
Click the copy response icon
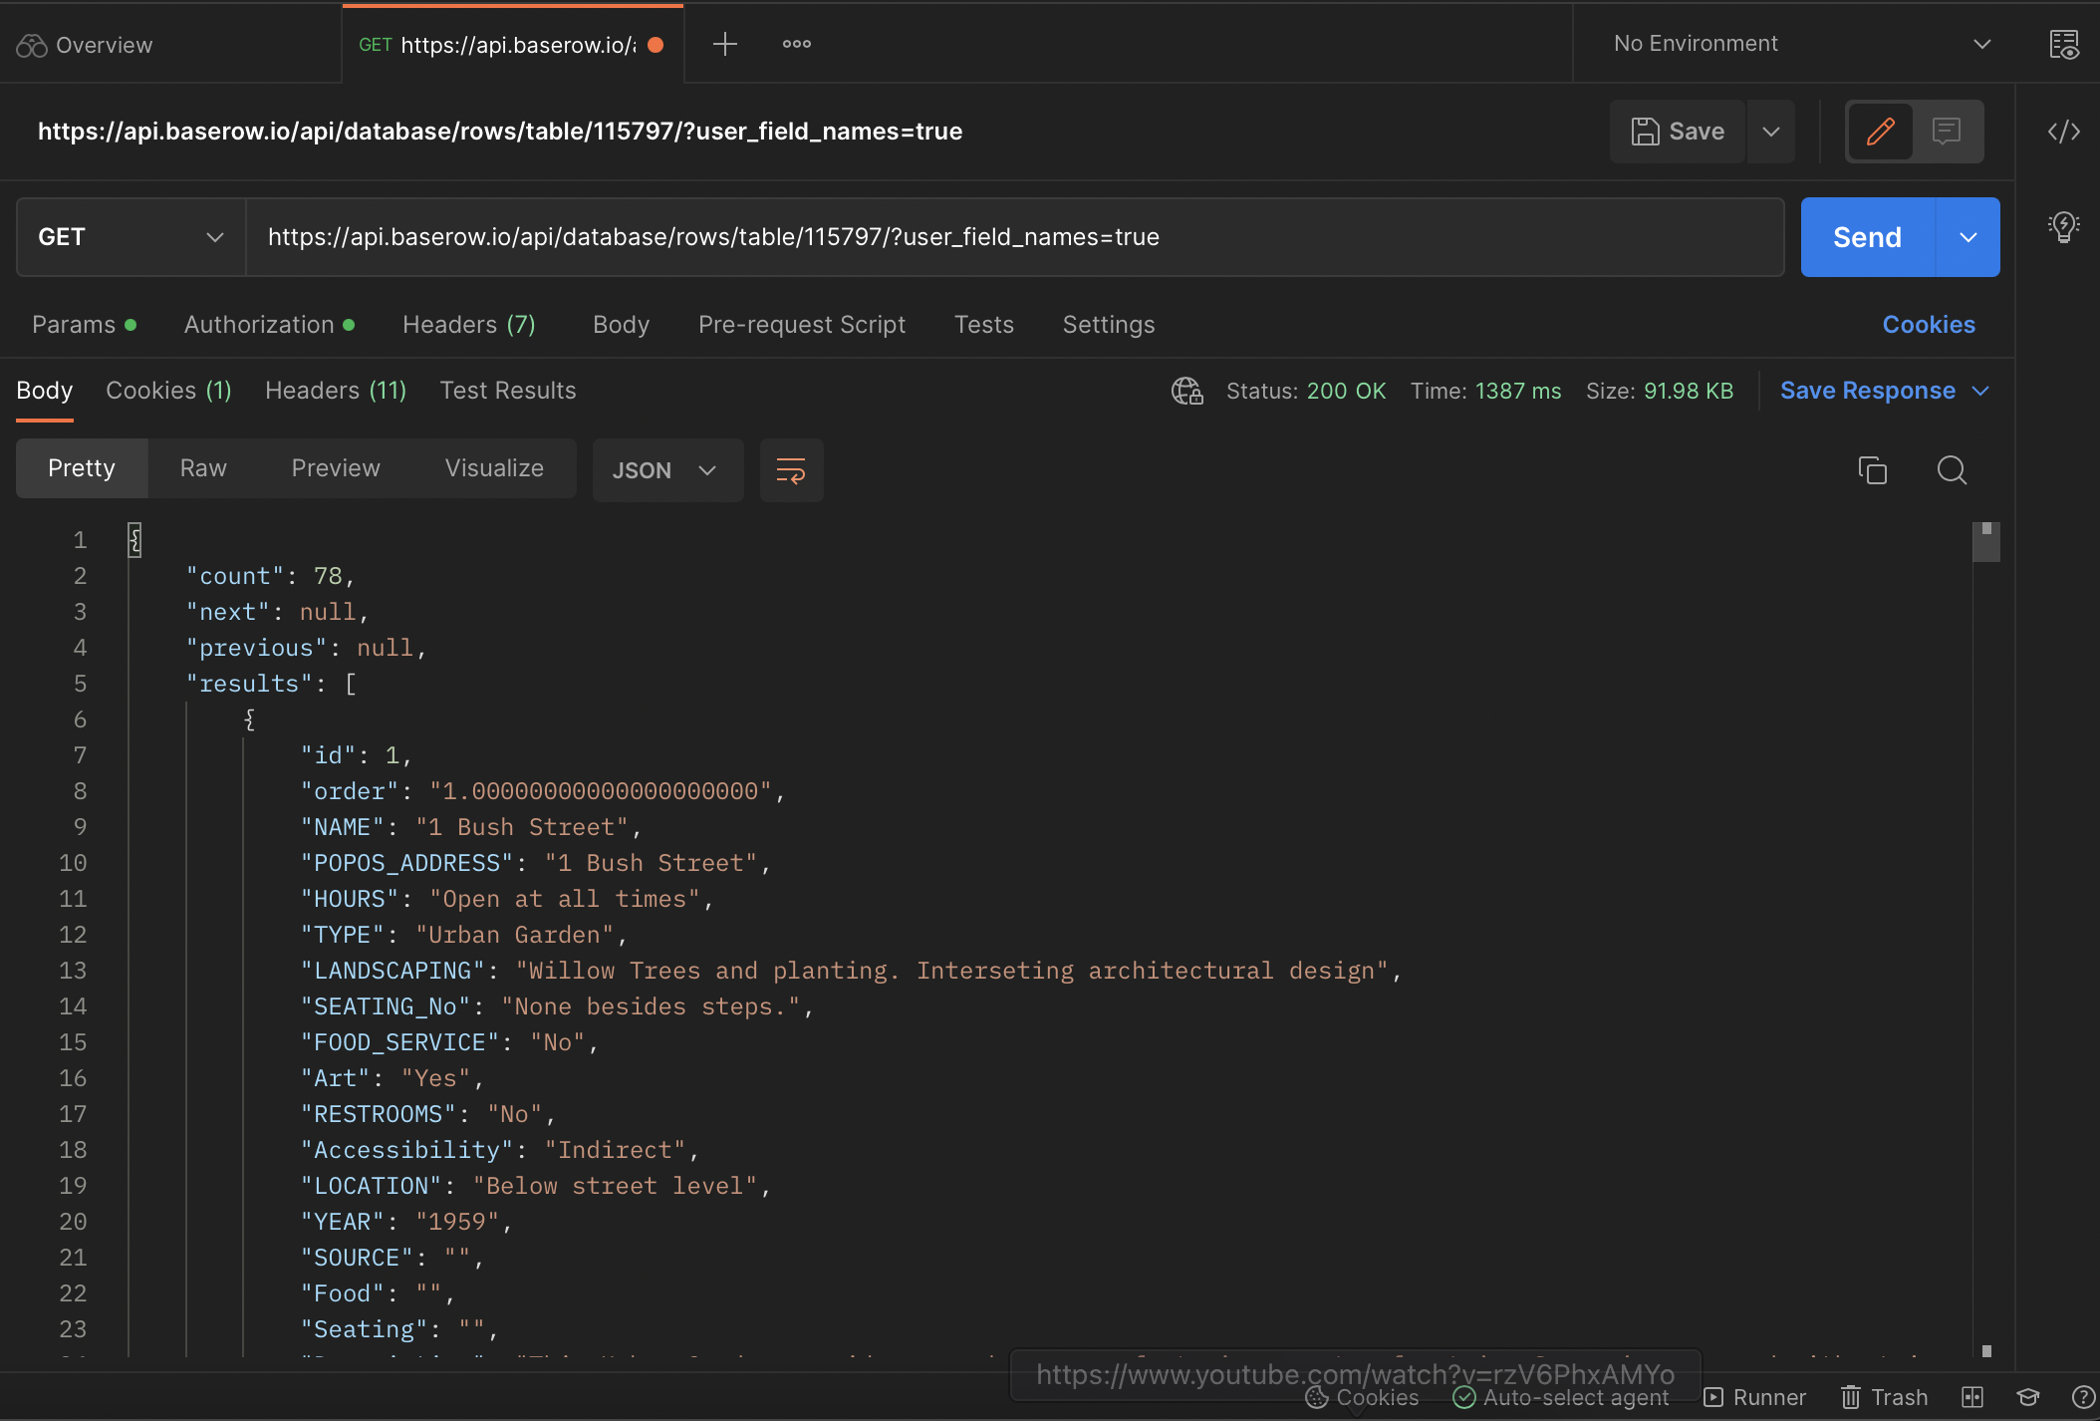click(x=1872, y=469)
